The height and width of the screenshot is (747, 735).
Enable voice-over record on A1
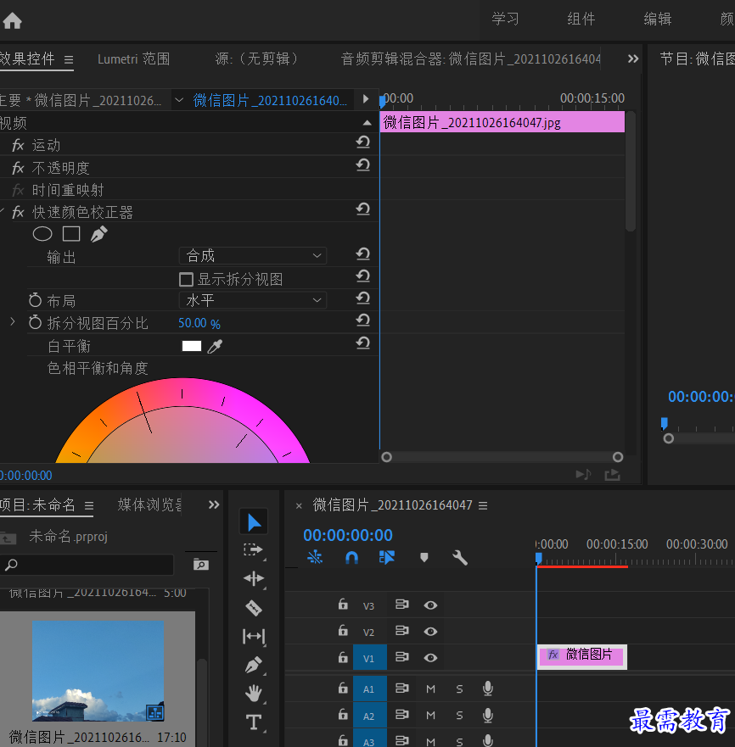tap(487, 688)
